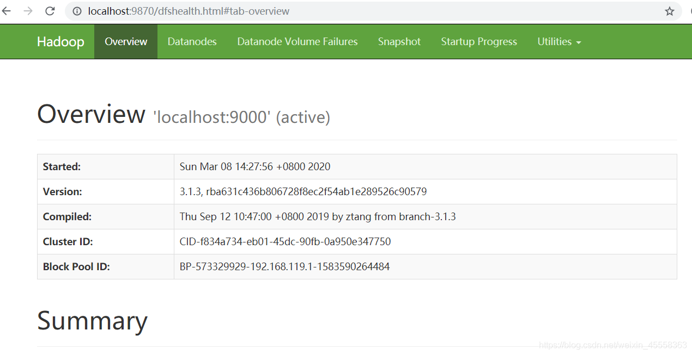Switch to the Datanodes tab
This screenshot has width=692, height=355.
192,42
